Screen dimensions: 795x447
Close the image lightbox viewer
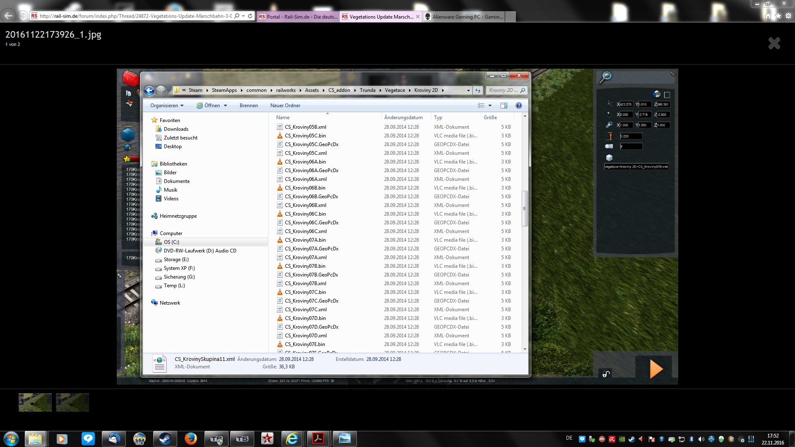(x=774, y=43)
